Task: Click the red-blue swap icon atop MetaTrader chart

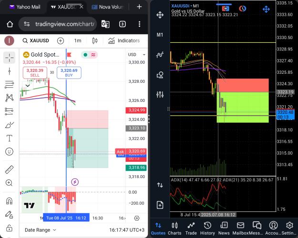Action: coord(226,9)
